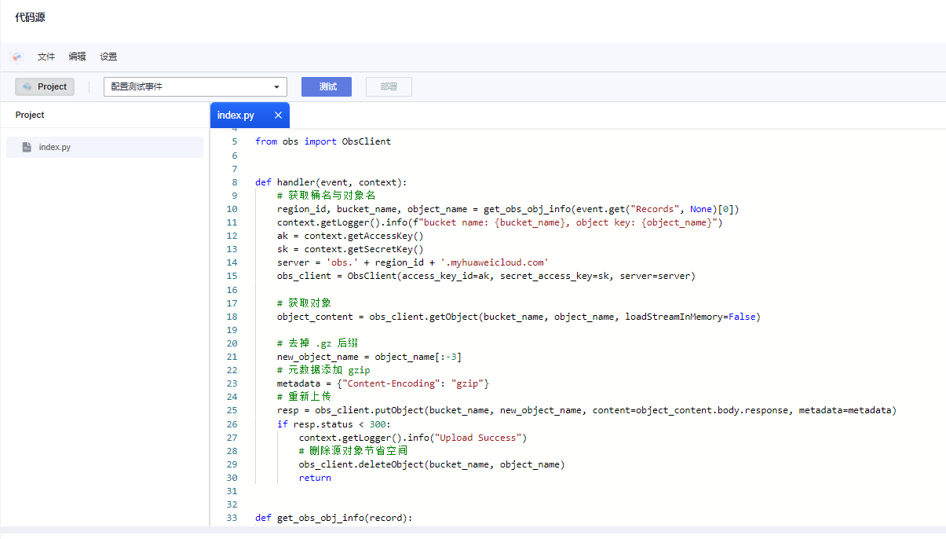Click the comment '# 重新上传'
This screenshot has height=539, width=946.
[304, 397]
